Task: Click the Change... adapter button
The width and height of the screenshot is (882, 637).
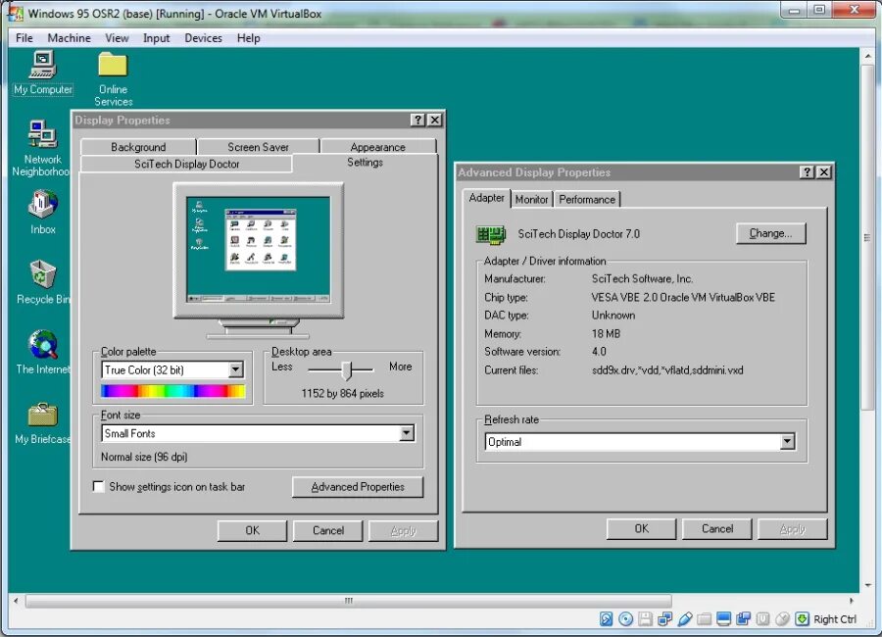Action: [x=770, y=233]
